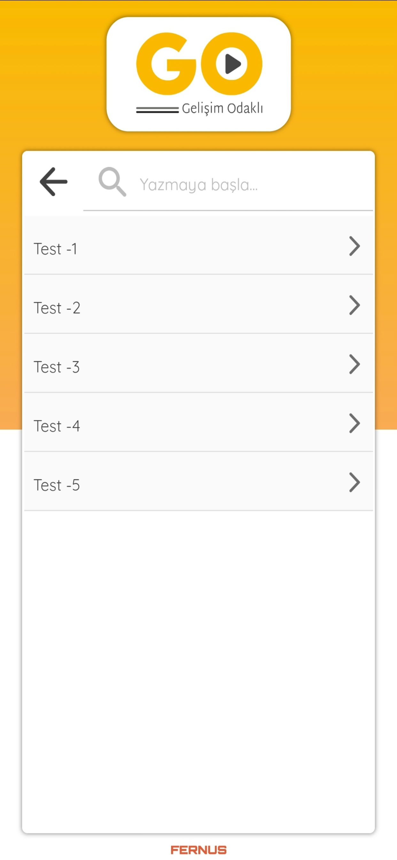Open the Test -4 entry
The width and height of the screenshot is (397, 860).
point(198,422)
